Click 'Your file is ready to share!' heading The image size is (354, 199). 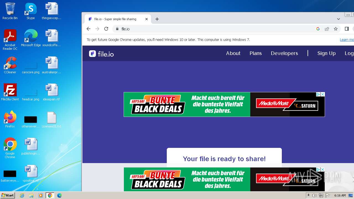(x=224, y=159)
